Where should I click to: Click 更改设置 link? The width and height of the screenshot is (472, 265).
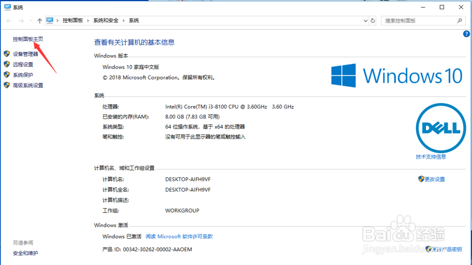[435, 179]
